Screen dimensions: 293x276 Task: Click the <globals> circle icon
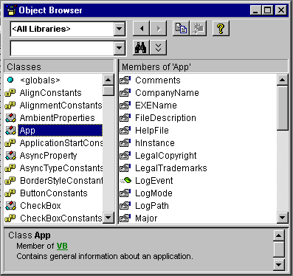click(x=10, y=80)
